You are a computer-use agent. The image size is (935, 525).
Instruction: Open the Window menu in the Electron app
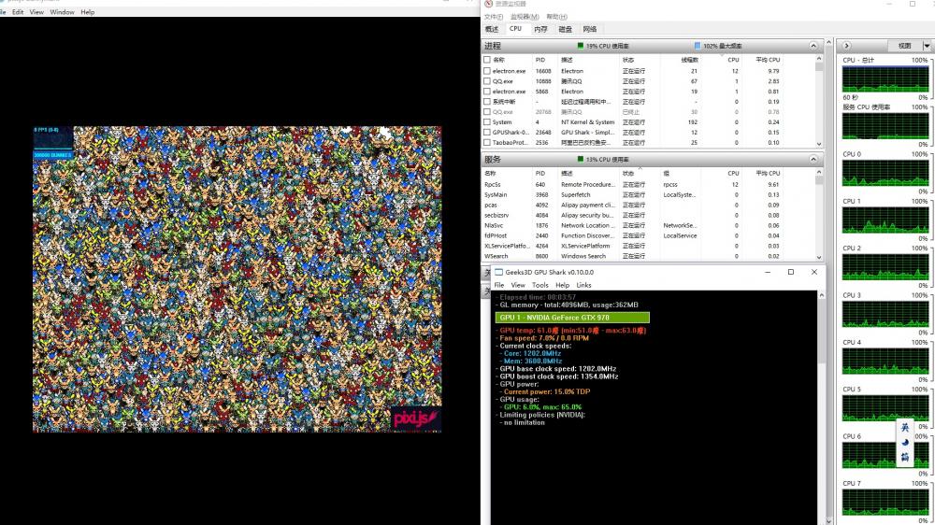[62, 12]
